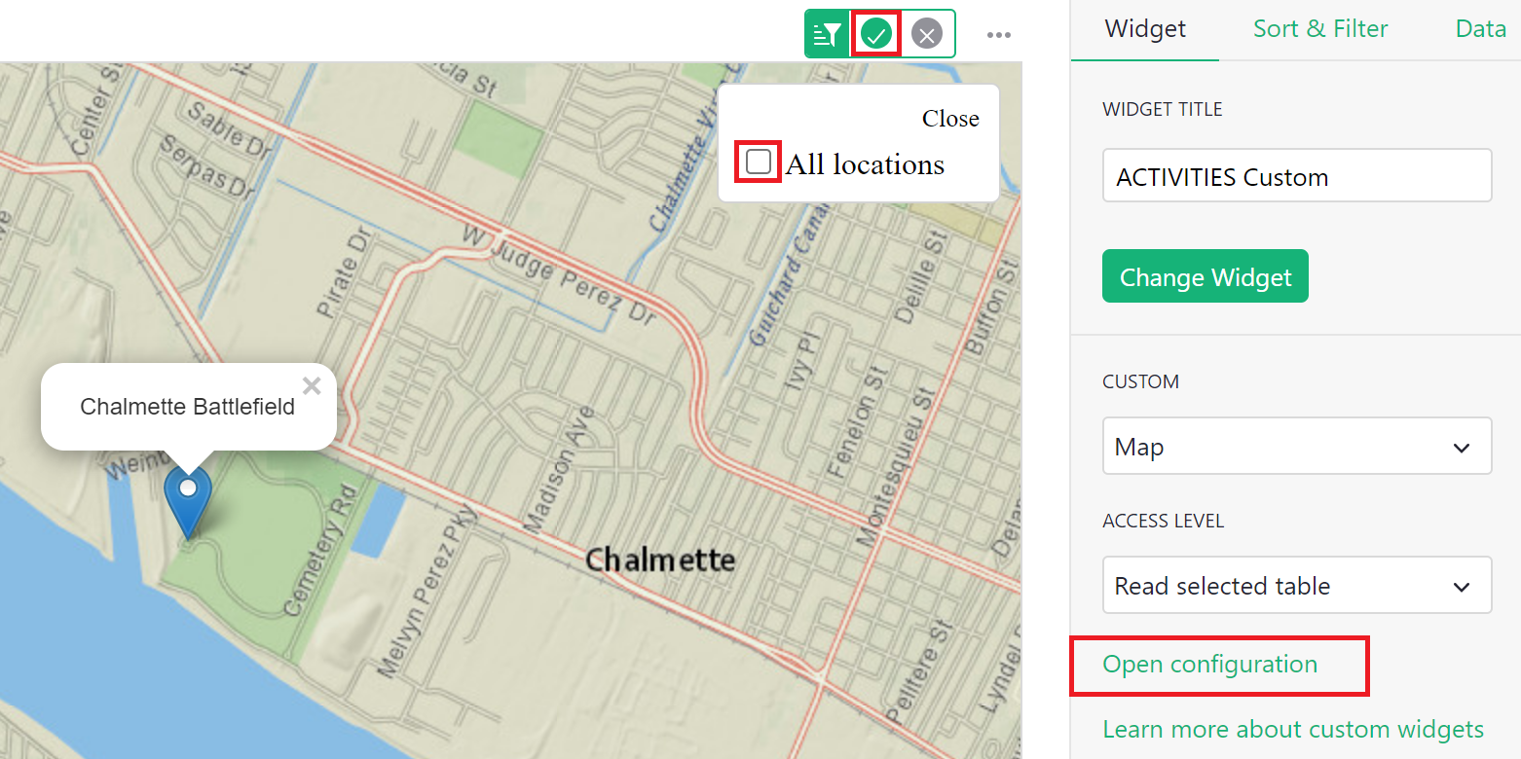Image resolution: width=1521 pixels, height=759 pixels.
Task: Click the Chalmette Battlefield popup label
Action: pos(188,406)
